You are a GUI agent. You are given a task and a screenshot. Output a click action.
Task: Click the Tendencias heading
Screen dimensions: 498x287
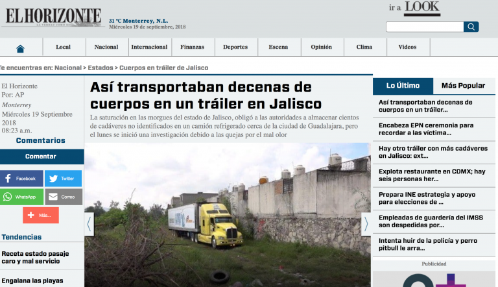21,237
